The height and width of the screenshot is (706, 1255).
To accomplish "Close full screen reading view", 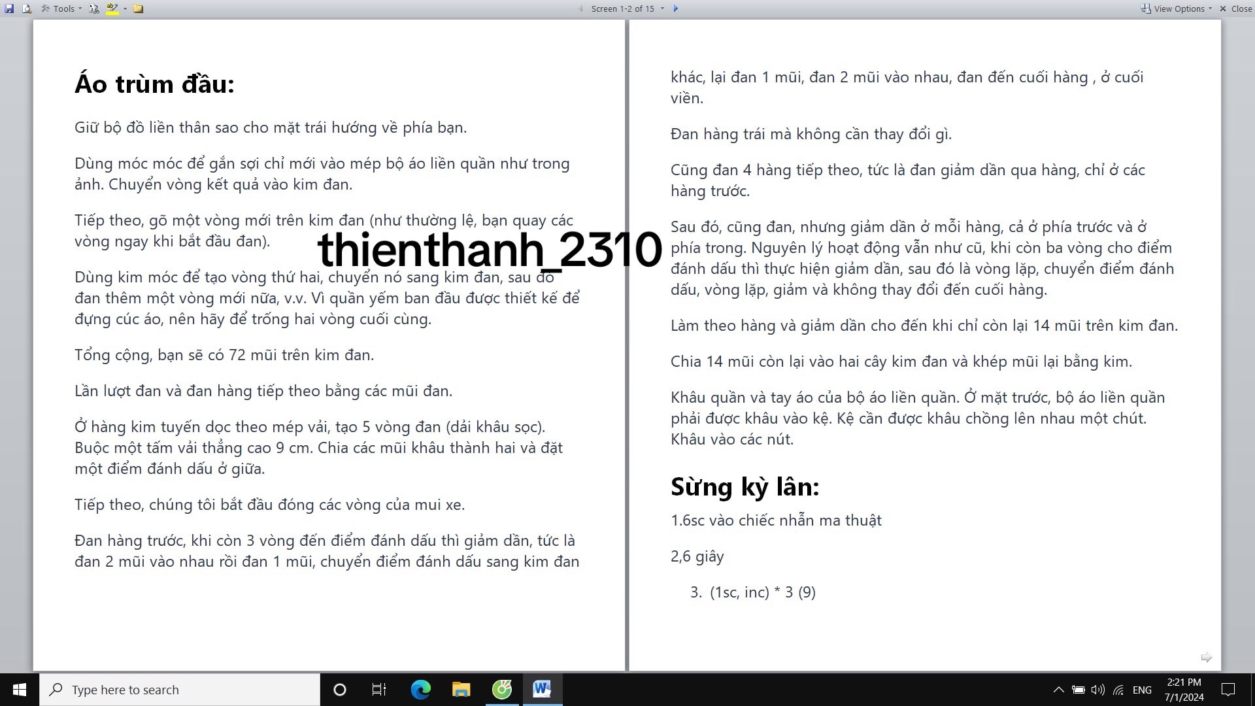I will pyautogui.click(x=1236, y=8).
